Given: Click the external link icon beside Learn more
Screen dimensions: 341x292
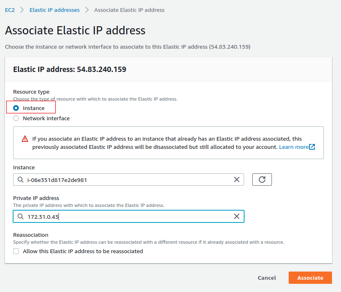Looking at the screenshot, I should [312, 146].
